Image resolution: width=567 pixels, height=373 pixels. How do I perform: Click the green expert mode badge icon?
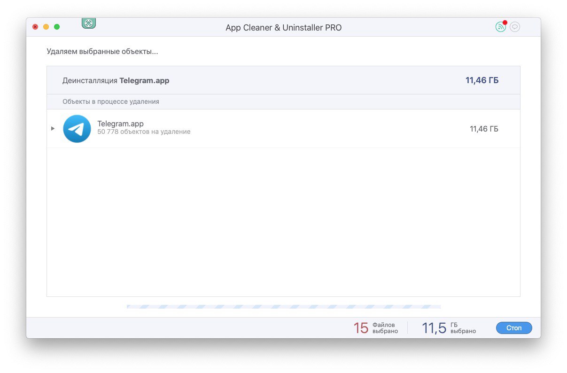coord(89,23)
